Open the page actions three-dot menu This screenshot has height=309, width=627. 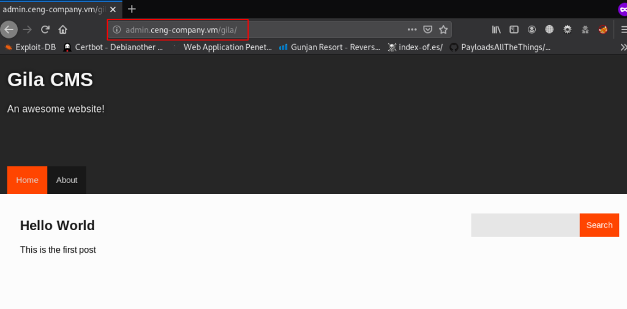tap(412, 29)
